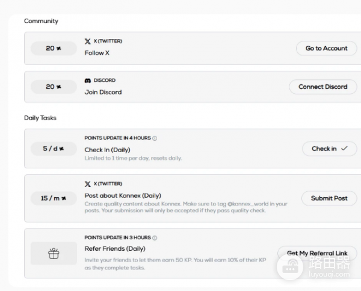Viewport: 361px width, 291px height.
Task: Click the Join Discord task title
Action: pos(103,92)
